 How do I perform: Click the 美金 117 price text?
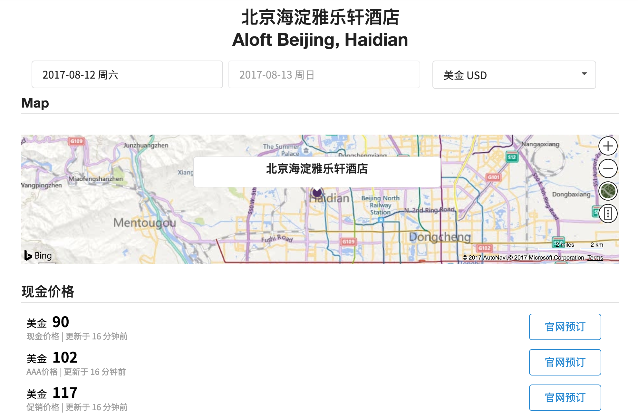pos(52,393)
